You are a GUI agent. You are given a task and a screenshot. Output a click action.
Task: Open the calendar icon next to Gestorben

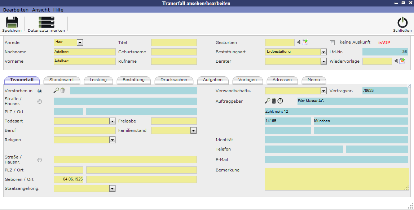tap(305, 43)
